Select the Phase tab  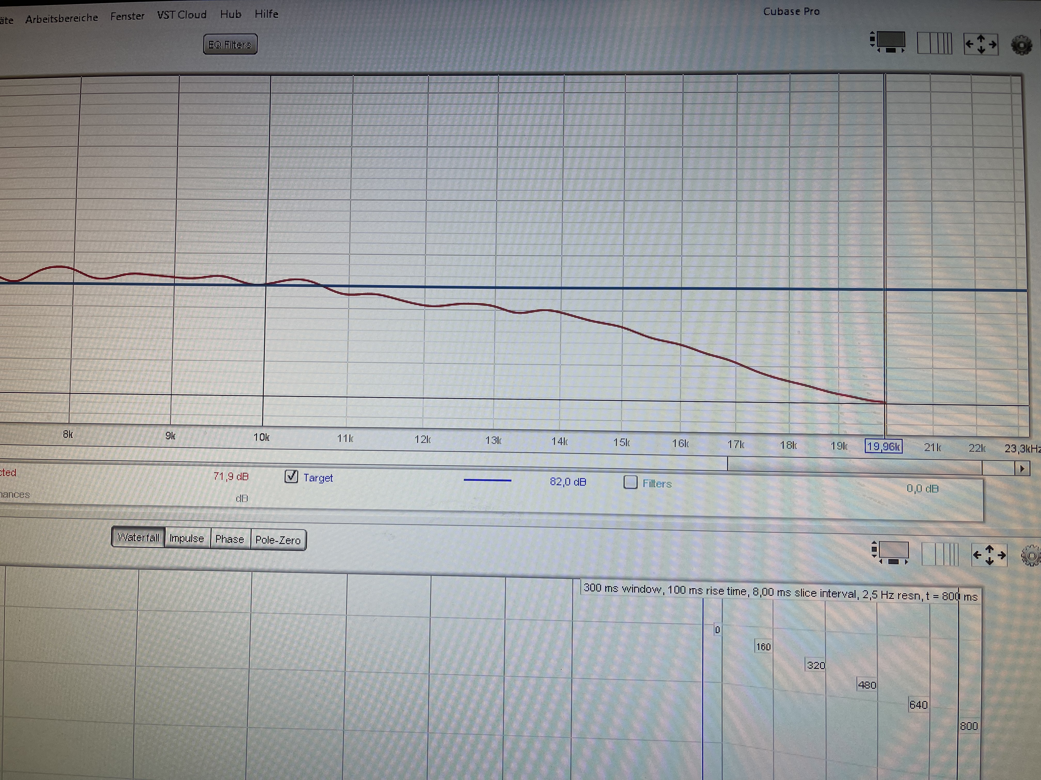point(230,539)
